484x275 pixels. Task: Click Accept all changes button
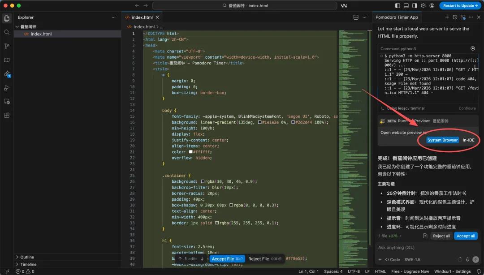(466, 236)
